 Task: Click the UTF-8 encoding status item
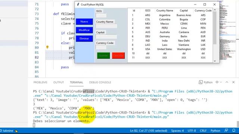[192, 131]
